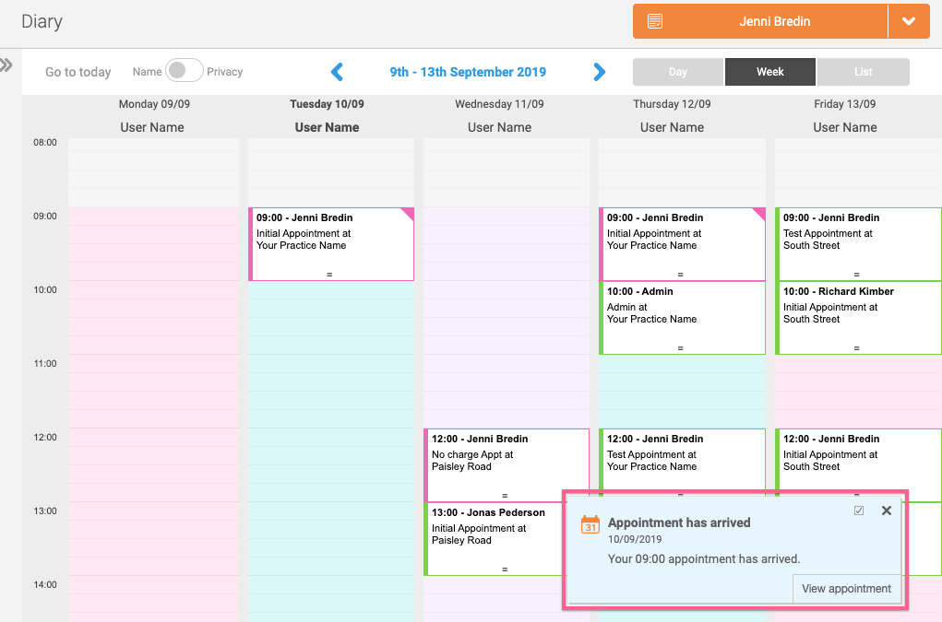Click pink corner flag on Thursday 09:00 appointment

tap(759, 214)
